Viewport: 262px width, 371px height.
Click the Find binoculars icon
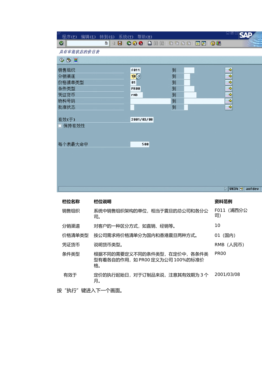[x=156, y=43]
